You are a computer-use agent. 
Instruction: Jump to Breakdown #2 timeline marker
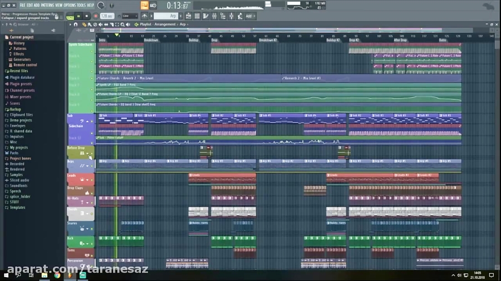[268, 40]
